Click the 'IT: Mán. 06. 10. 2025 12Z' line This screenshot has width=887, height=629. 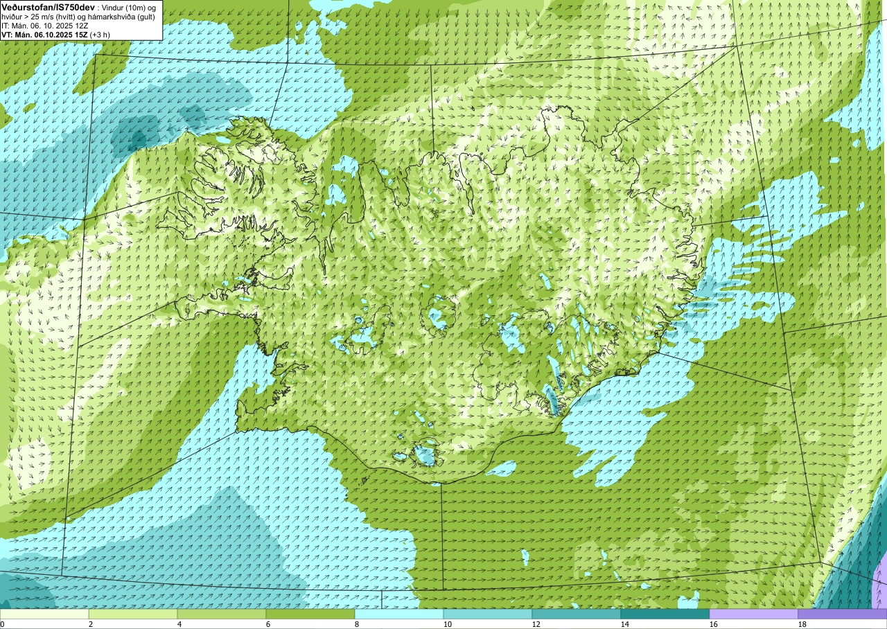(45, 25)
